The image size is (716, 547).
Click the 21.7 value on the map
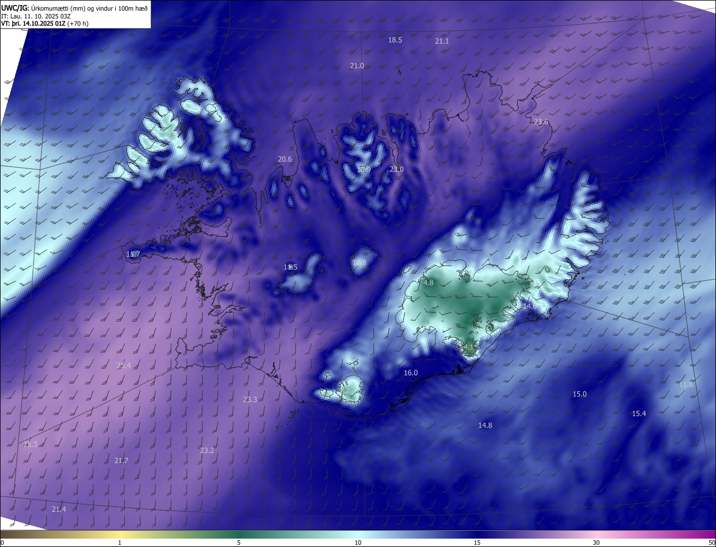121,461
